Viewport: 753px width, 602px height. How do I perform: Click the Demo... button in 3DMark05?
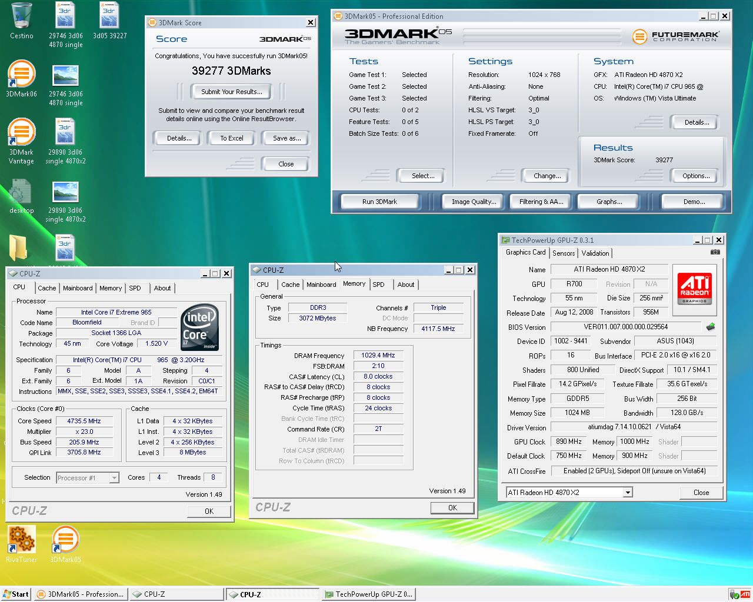(x=694, y=202)
